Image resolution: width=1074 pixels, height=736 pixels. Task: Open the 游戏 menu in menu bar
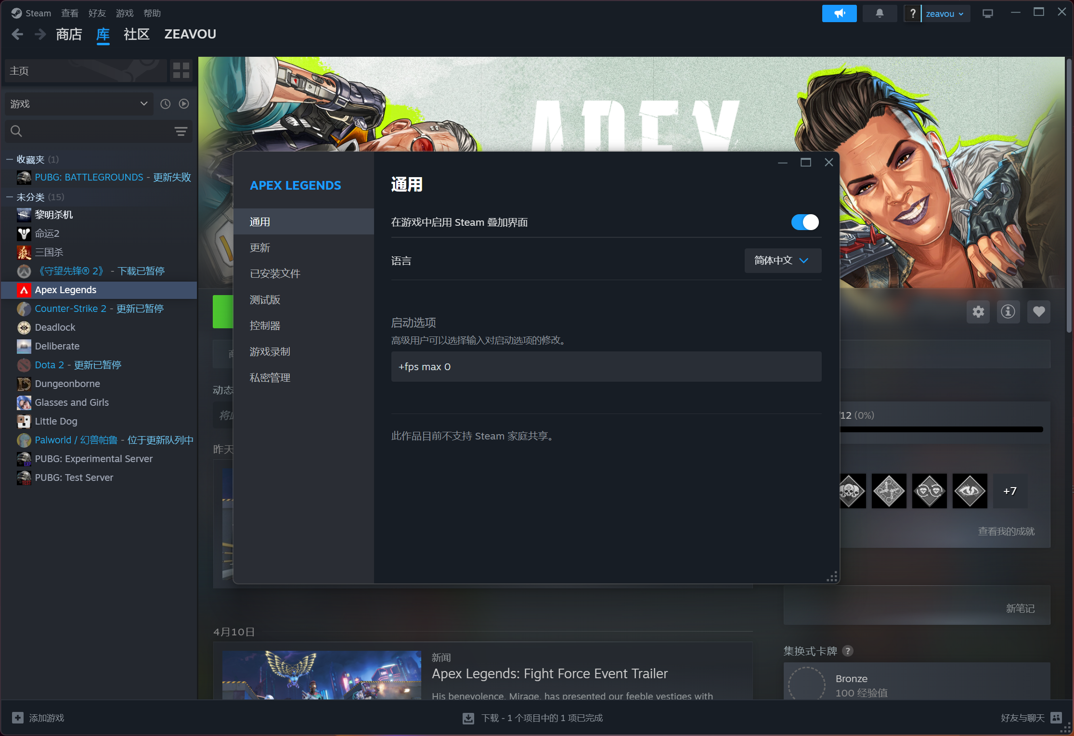tap(125, 13)
